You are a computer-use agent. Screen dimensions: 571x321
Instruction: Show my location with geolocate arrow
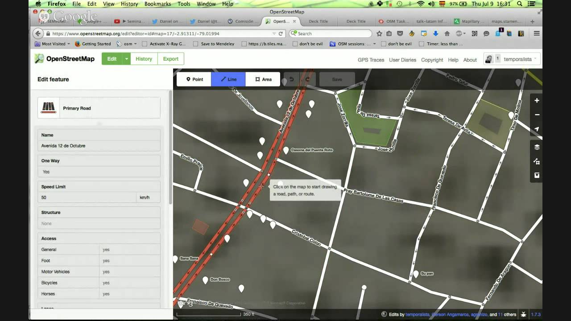pyautogui.click(x=537, y=129)
